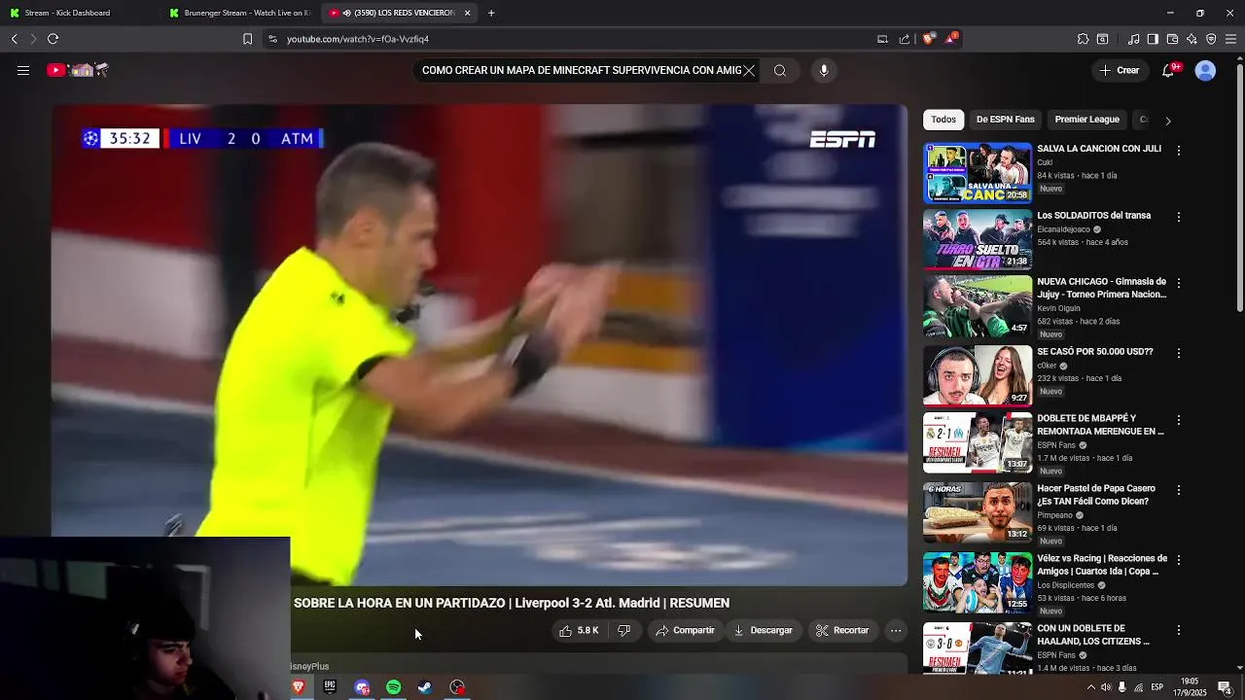The image size is (1245, 700).
Task: Click title DOBLETE DE MBAPPÉ Y REMONTADA
Action: pyautogui.click(x=1100, y=425)
